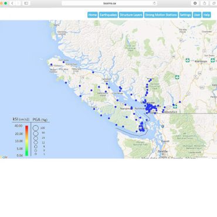The width and height of the screenshot is (217, 217).
Task: Open the Strong Motion Stations menu
Action: tap(161, 15)
